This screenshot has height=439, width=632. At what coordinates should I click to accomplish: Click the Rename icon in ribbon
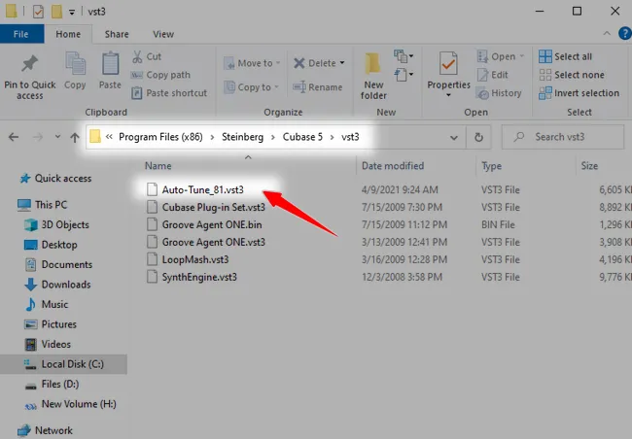319,87
